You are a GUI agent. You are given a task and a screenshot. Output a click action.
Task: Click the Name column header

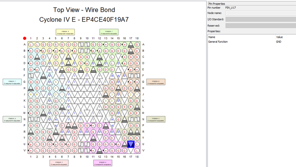pos(212,37)
